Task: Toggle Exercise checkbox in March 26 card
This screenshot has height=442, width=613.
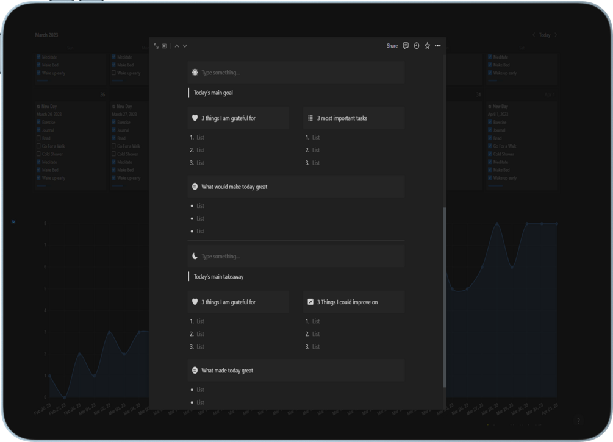Action: tap(38, 122)
